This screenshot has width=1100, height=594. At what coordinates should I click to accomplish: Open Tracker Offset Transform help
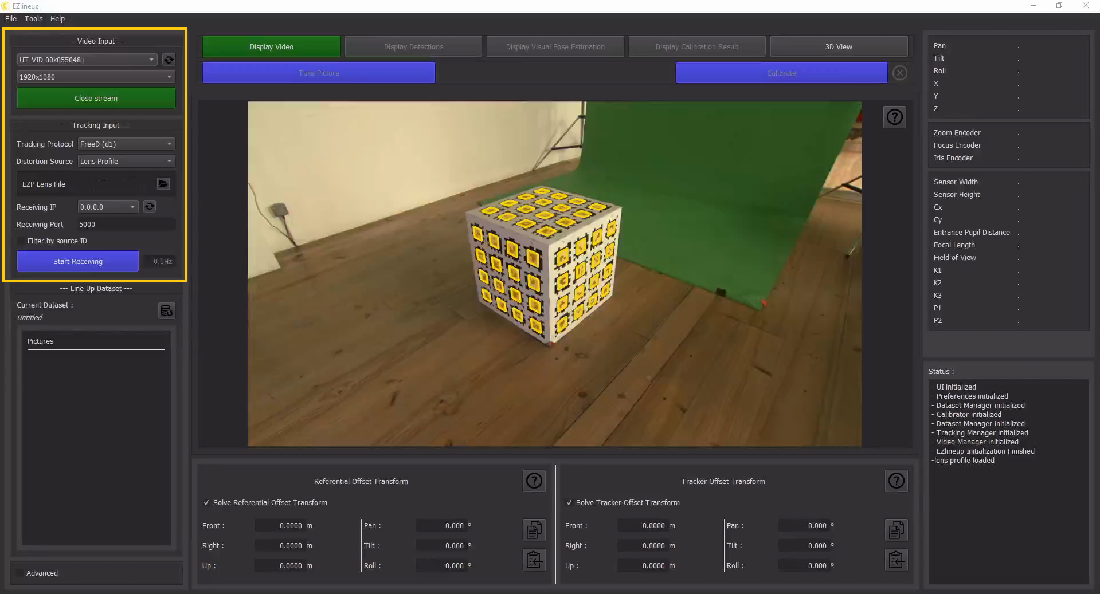pyautogui.click(x=896, y=481)
